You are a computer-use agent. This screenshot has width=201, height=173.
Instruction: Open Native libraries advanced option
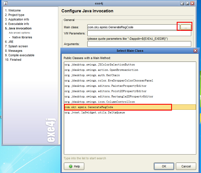click(22, 37)
